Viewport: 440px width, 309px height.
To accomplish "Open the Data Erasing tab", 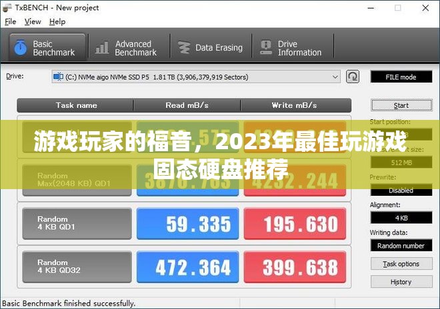I will (x=211, y=48).
